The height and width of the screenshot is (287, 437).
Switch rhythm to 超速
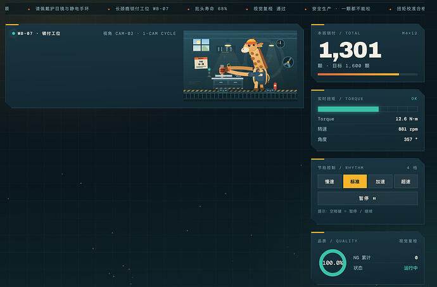(x=406, y=182)
